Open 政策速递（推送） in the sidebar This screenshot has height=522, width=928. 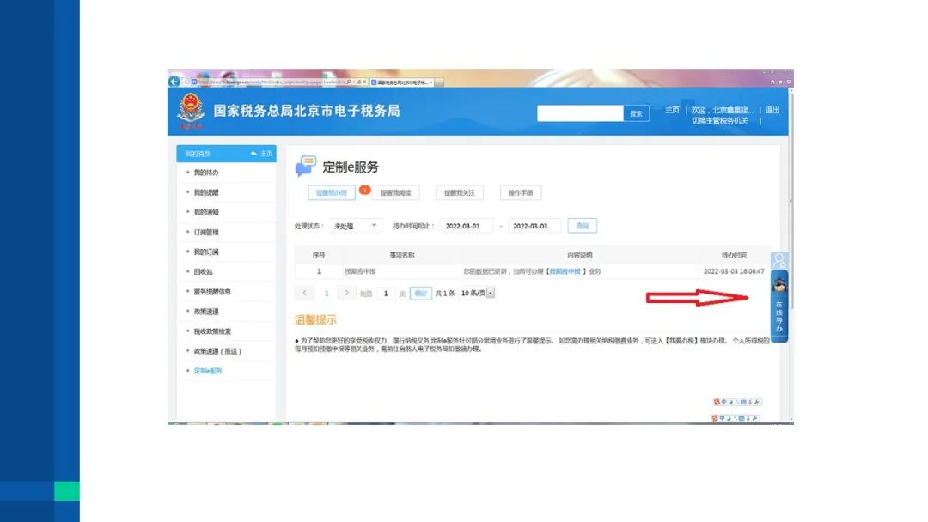coord(217,351)
